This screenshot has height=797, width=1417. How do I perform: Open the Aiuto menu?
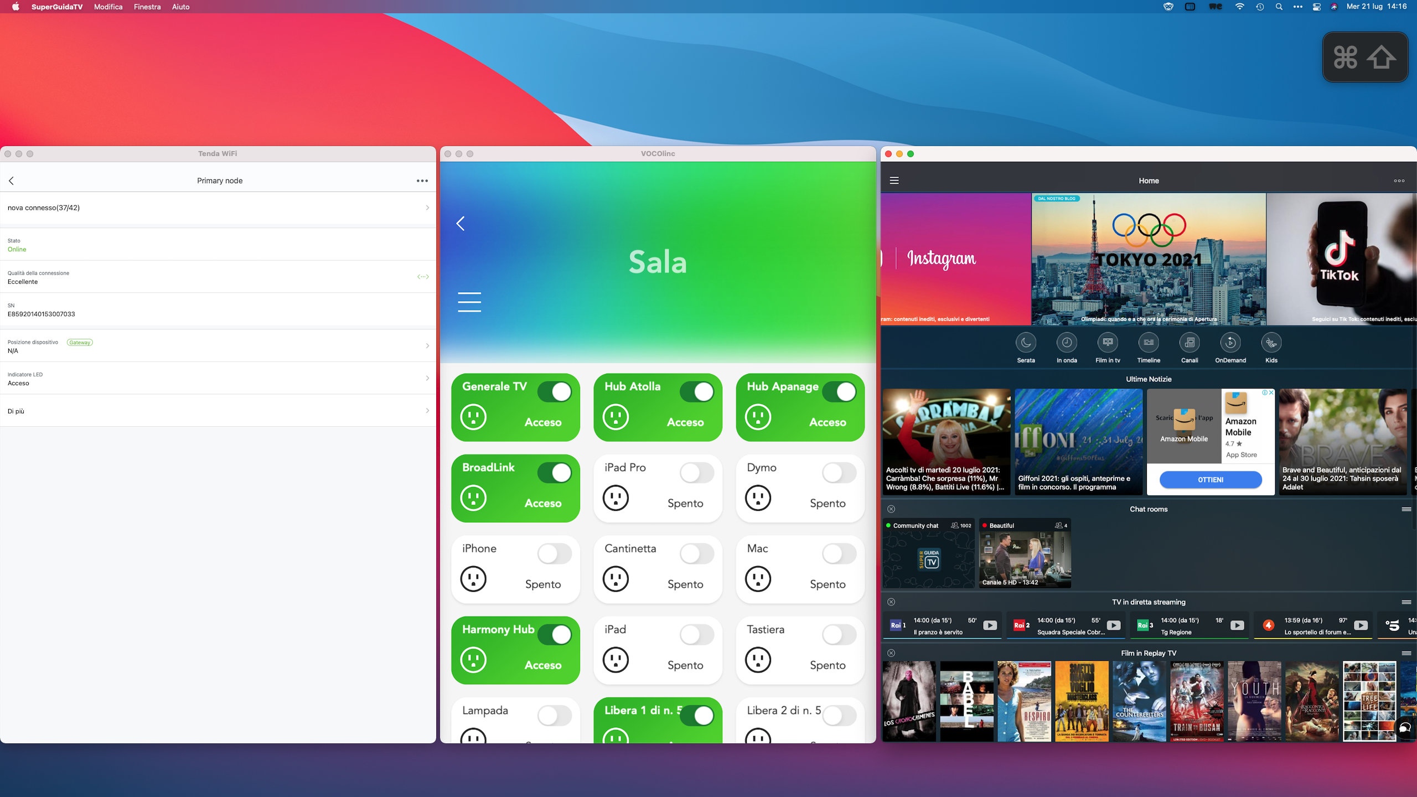pyautogui.click(x=180, y=7)
